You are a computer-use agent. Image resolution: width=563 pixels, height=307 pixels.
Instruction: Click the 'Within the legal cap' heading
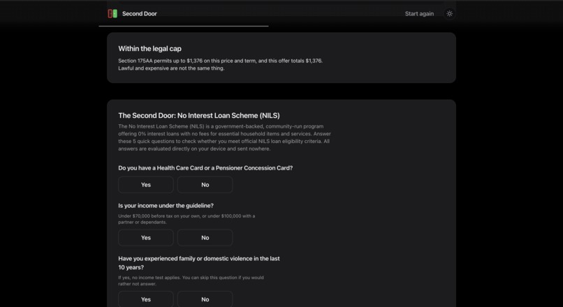(149, 48)
